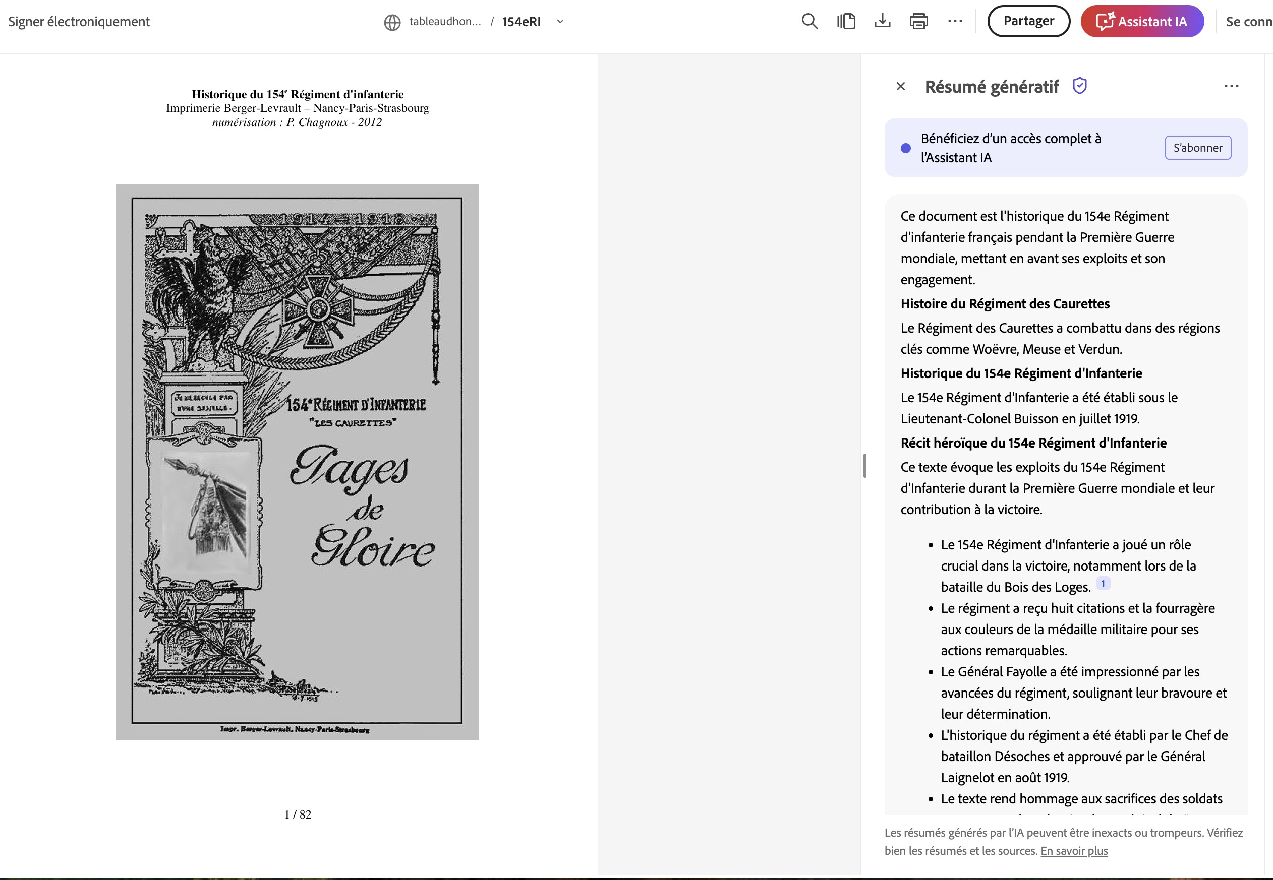Click the print icon
1273x880 pixels.
point(919,22)
